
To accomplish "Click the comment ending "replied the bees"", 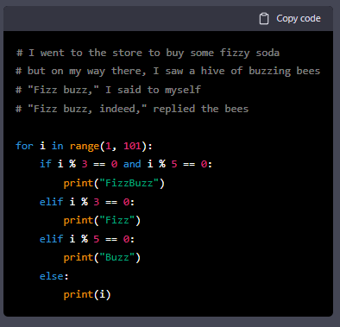I will click(x=132, y=109).
